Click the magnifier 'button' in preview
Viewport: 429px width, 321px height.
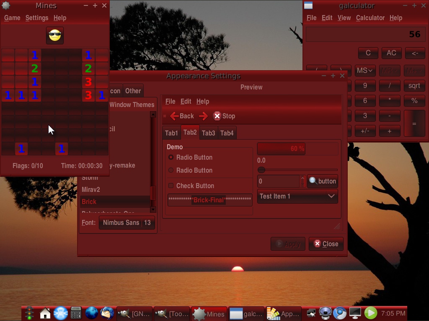323,181
